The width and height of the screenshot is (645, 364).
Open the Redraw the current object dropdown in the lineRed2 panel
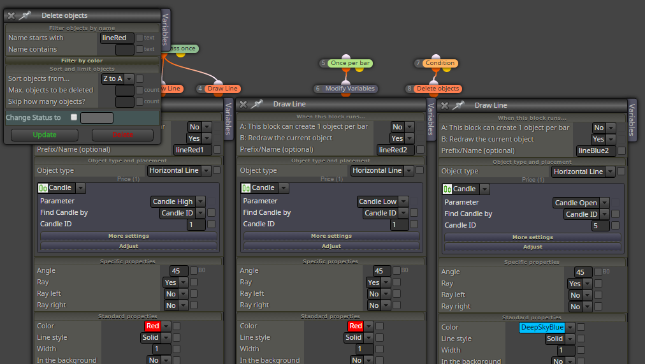pyautogui.click(x=402, y=138)
